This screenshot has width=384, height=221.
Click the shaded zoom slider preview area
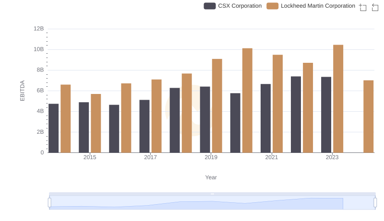coord(212,203)
